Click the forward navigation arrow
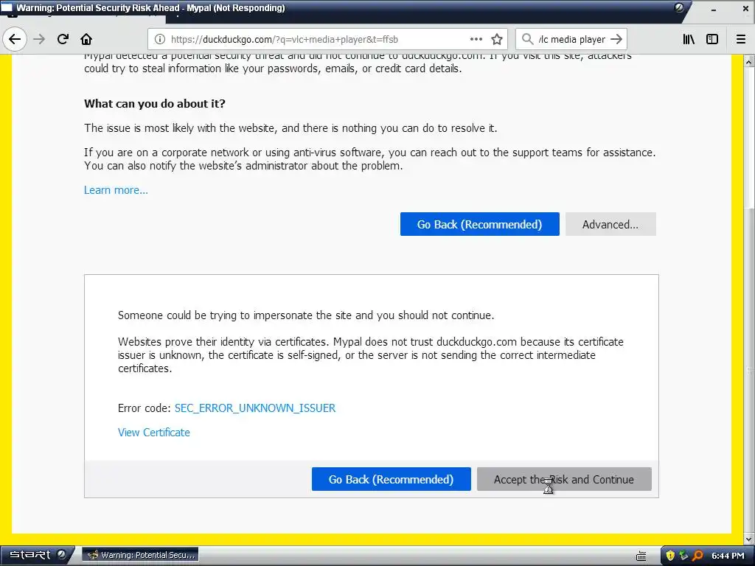Screen dimensions: 755x566 click(39, 40)
